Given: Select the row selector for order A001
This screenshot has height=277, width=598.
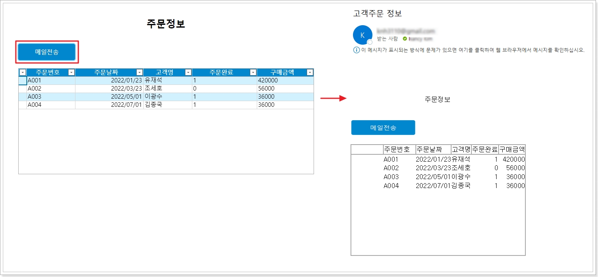Looking at the screenshot, I should 23,80.
